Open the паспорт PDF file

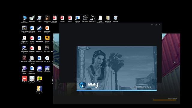(x=62, y=19)
